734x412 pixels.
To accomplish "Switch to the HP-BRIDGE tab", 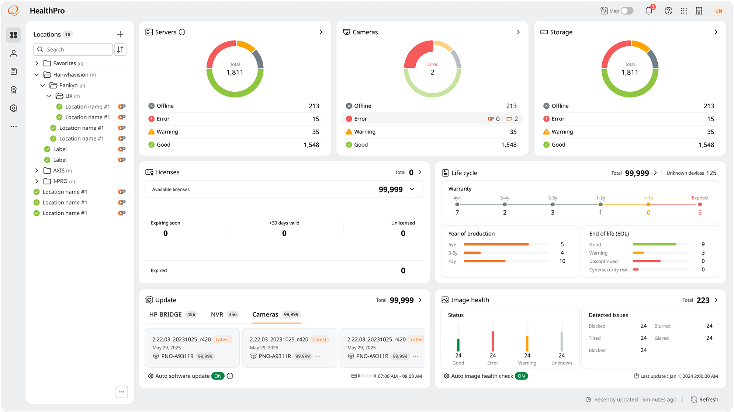I will [x=173, y=314].
